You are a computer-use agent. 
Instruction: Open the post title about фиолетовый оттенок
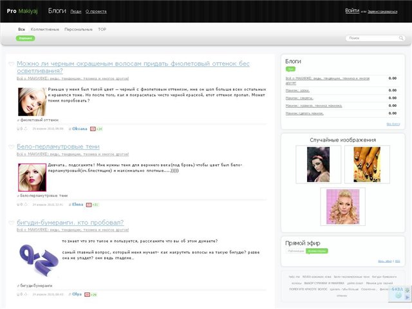click(x=133, y=67)
